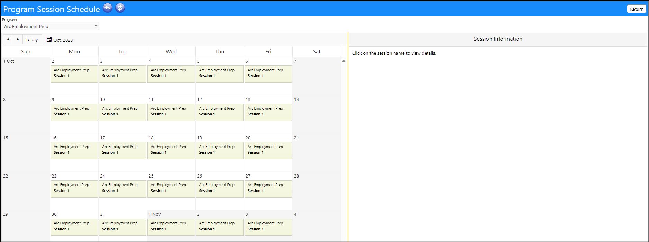
Task: Open Session 1 on October 10
Action: point(122,112)
